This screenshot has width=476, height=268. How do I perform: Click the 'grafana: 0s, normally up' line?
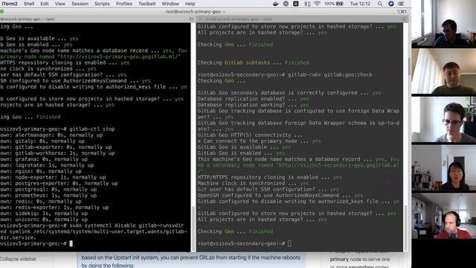click(x=44, y=159)
